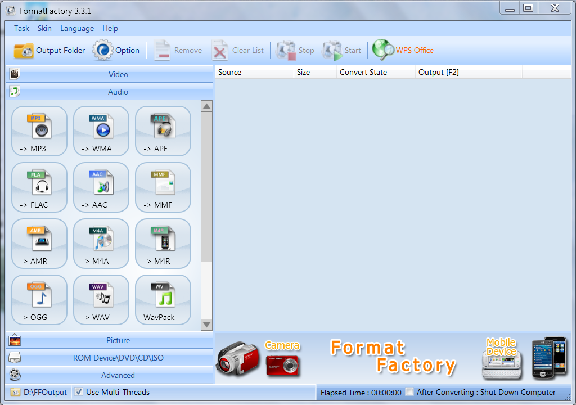Click the Picture section image icon
This screenshot has width=576, height=405.
click(x=14, y=340)
